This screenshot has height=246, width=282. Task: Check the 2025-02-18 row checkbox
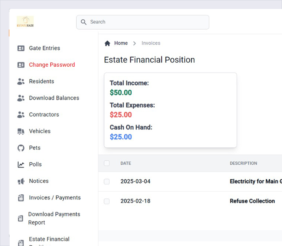pyautogui.click(x=107, y=201)
